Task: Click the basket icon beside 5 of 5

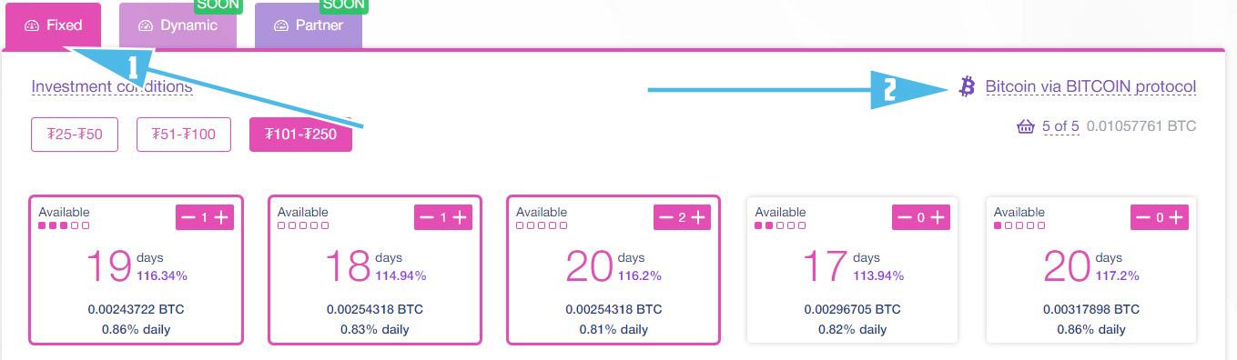Action: pyautogui.click(x=1026, y=126)
